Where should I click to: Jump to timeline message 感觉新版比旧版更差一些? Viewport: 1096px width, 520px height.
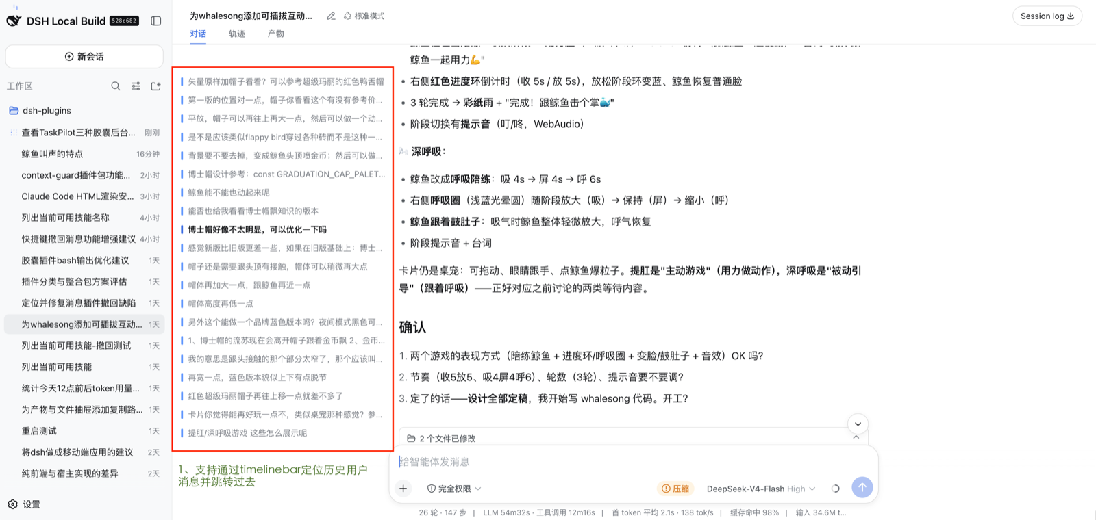(283, 248)
